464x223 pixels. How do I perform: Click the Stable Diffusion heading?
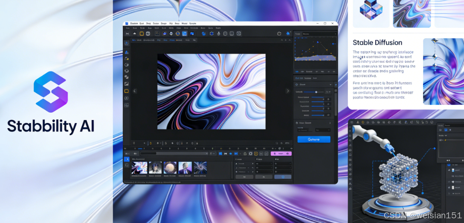[377, 43]
